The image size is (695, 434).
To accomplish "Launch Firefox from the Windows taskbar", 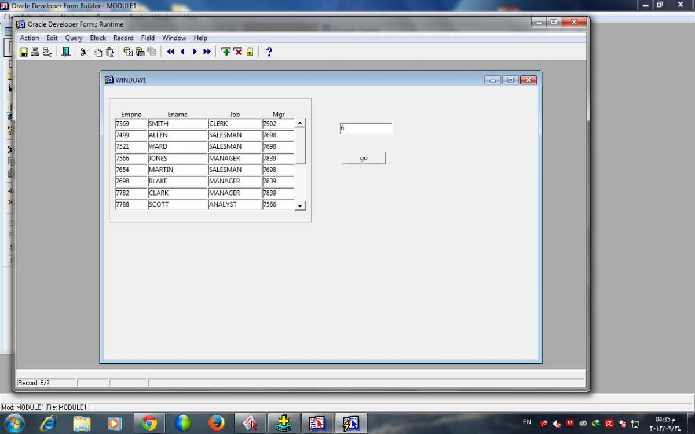I will [x=217, y=424].
